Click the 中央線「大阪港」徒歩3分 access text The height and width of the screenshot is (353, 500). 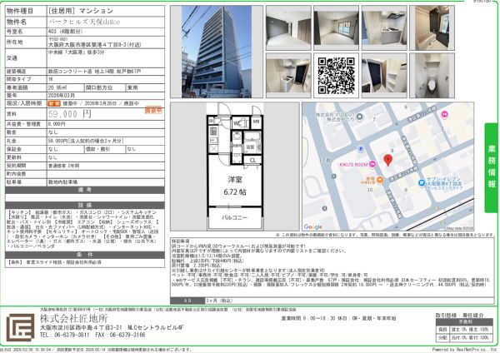tap(76, 52)
